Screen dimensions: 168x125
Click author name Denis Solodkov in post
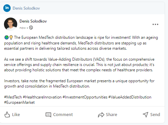pos(33,21)
